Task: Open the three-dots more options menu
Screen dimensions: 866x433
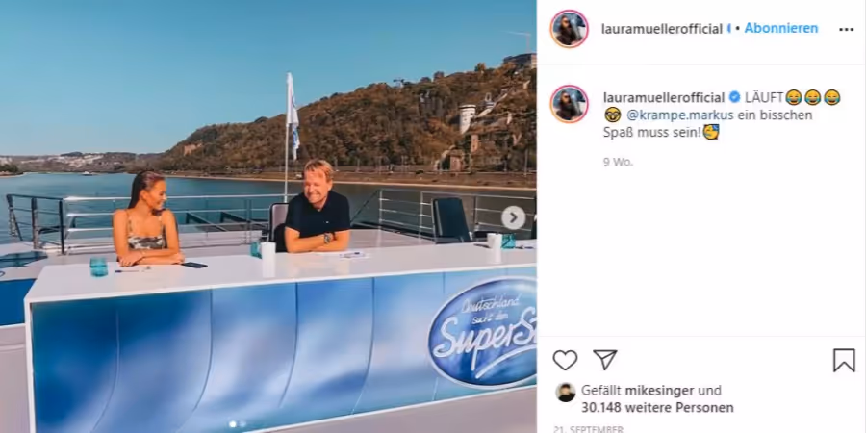Action: [846, 30]
